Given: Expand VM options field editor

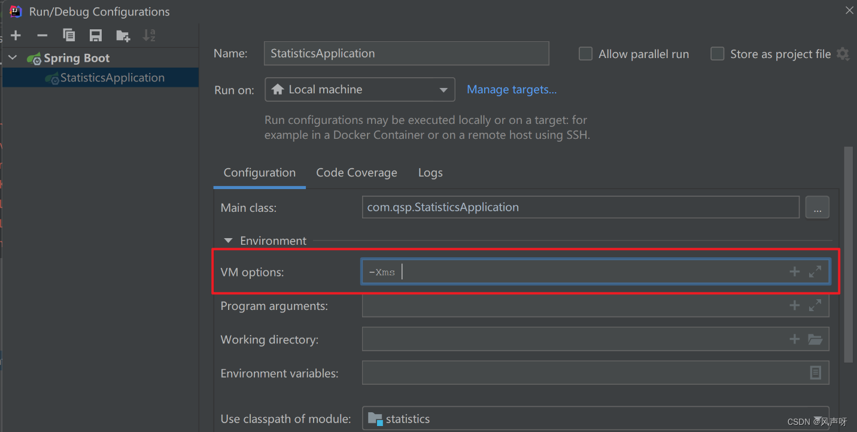Looking at the screenshot, I should click(x=815, y=272).
